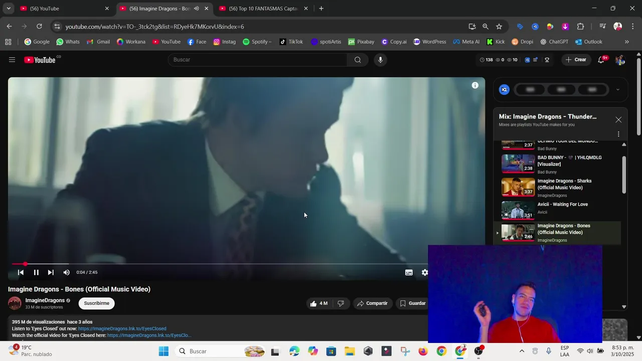Screen dimensions: 642x361
Task: Start voice search with the microphone icon
Action: point(380,60)
